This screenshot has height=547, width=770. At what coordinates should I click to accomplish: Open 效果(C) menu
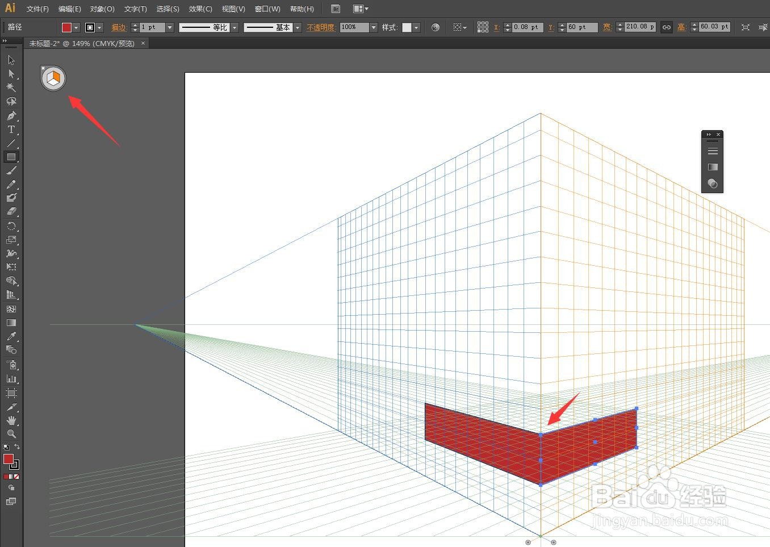(x=200, y=9)
